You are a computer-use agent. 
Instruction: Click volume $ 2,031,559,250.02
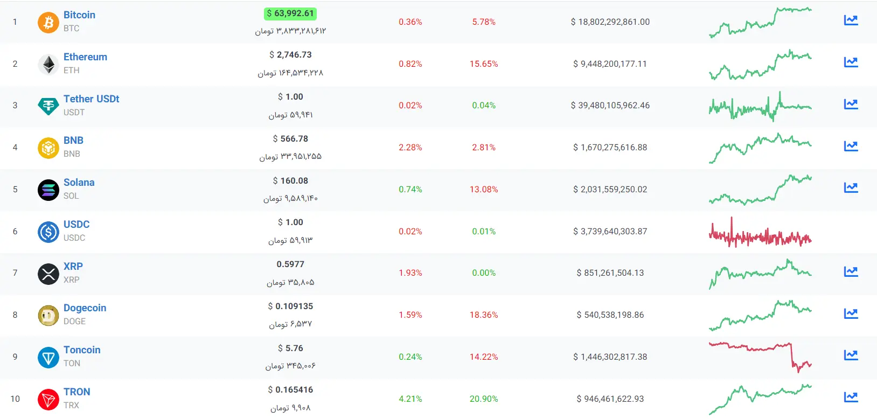point(610,190)
